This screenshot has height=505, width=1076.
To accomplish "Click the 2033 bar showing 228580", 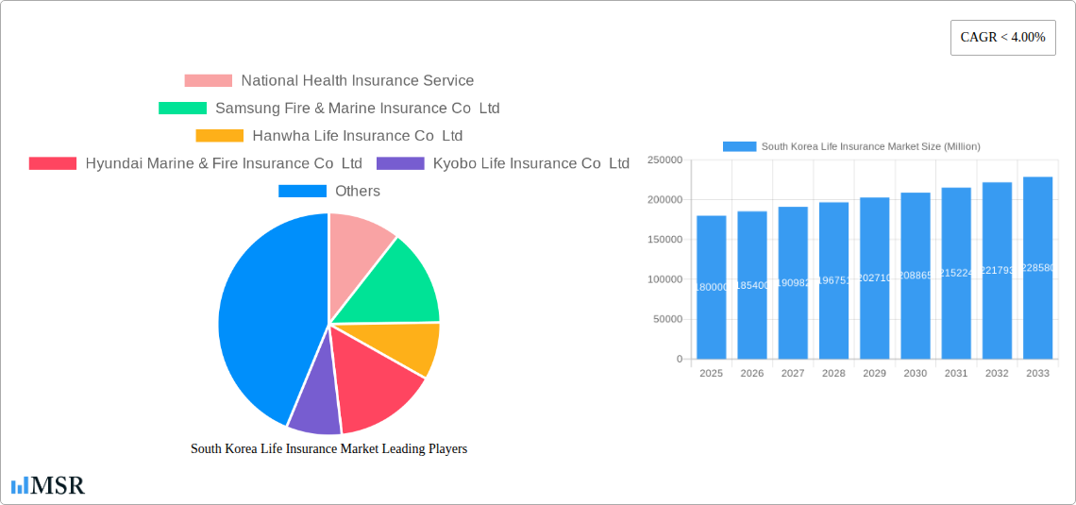I will 1037,268.
